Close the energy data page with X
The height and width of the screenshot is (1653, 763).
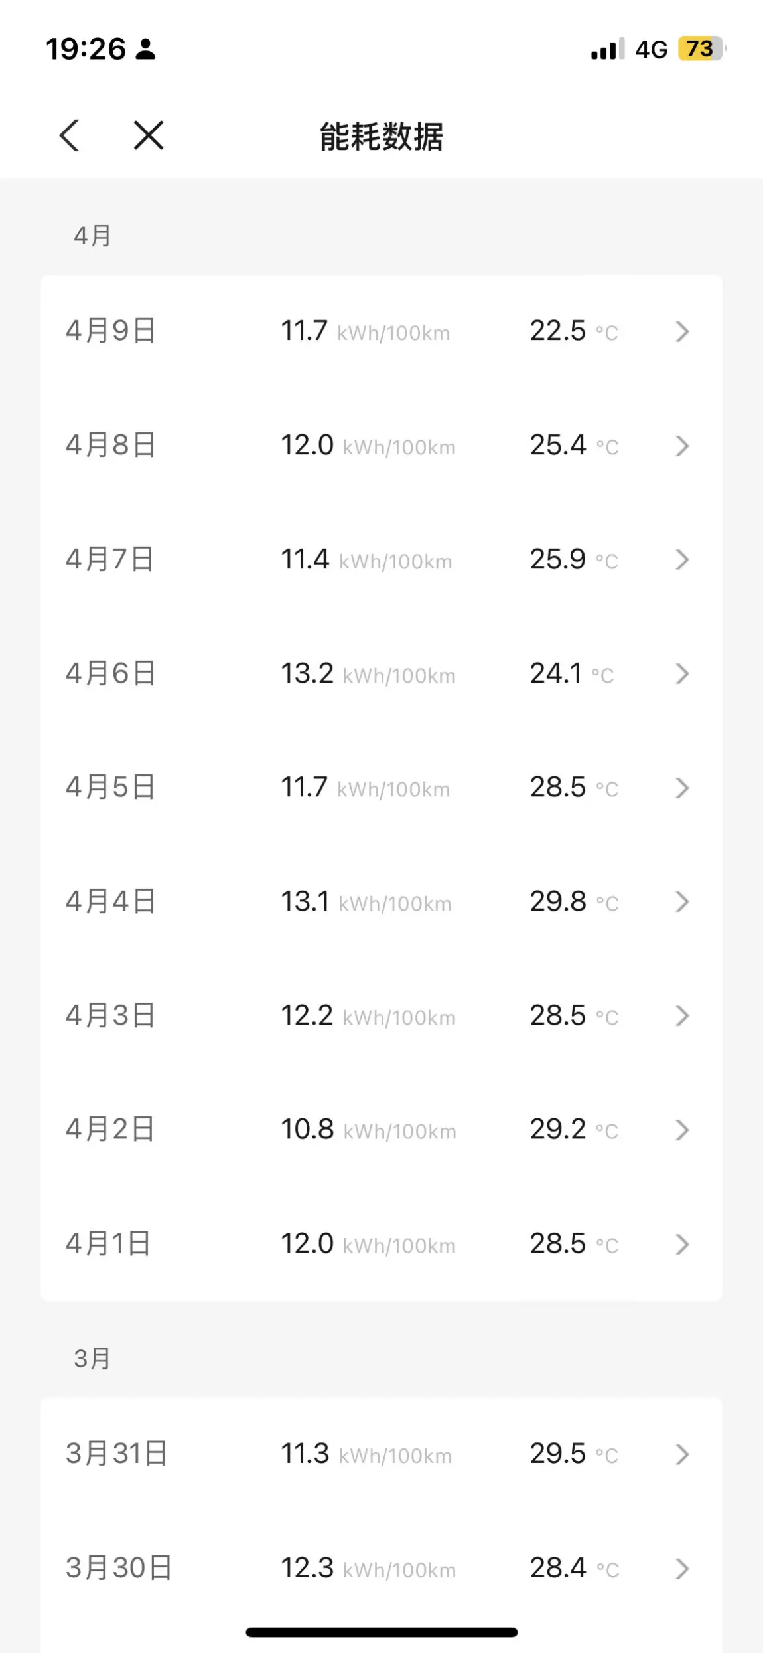pyautogui.click(x=149, y=135)
